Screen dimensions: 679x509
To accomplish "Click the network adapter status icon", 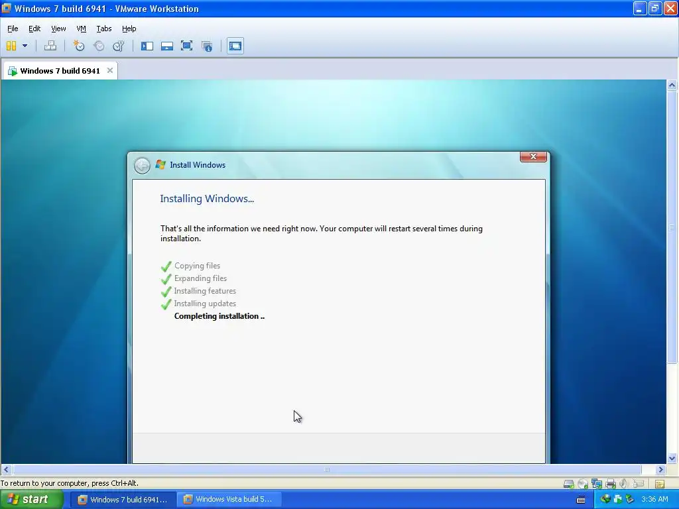I will [x=597, y=484].
